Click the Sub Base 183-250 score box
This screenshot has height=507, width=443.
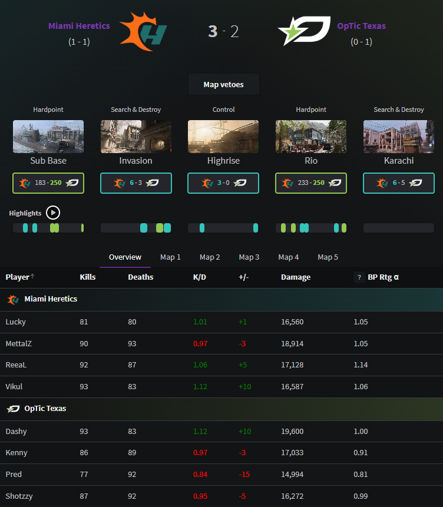pos(48,183)
